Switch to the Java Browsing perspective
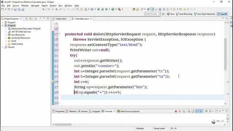233x131 pixels. tap(184, 14)
